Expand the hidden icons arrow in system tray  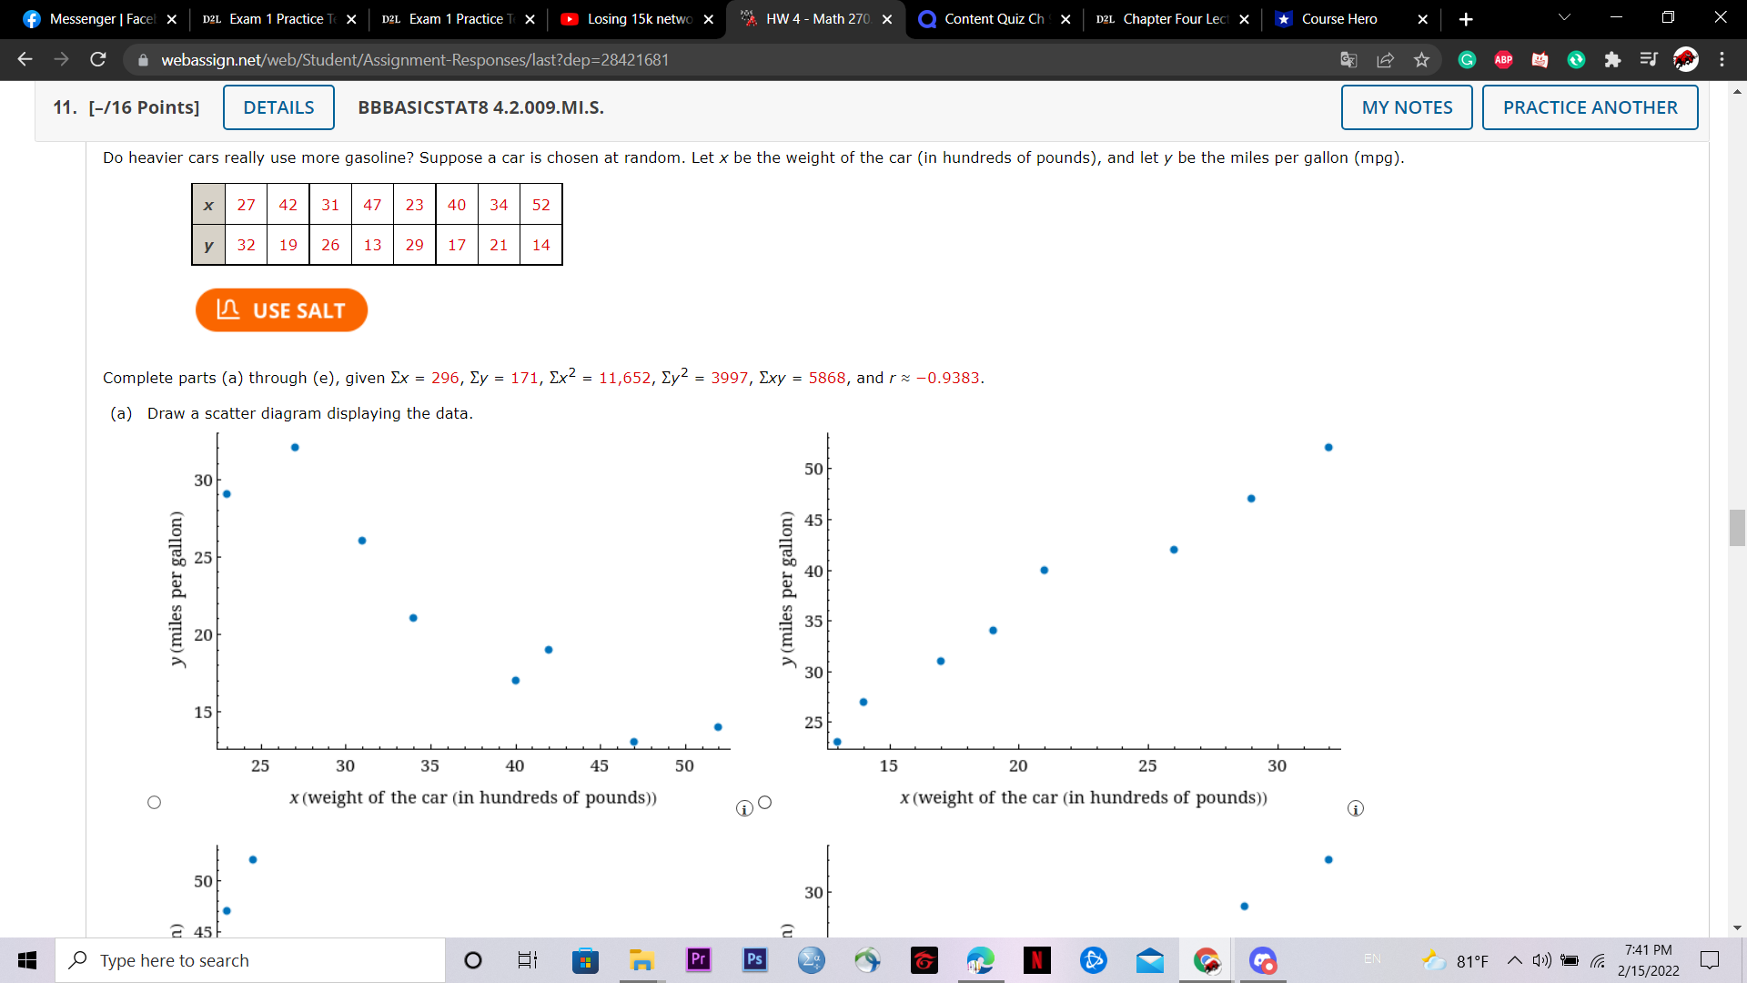point(1516,960)
